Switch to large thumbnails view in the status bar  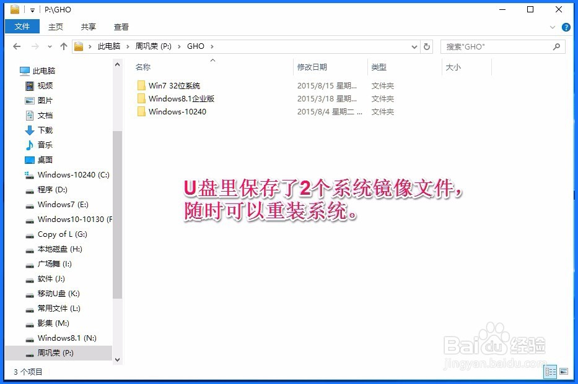(x=564, y=372)
